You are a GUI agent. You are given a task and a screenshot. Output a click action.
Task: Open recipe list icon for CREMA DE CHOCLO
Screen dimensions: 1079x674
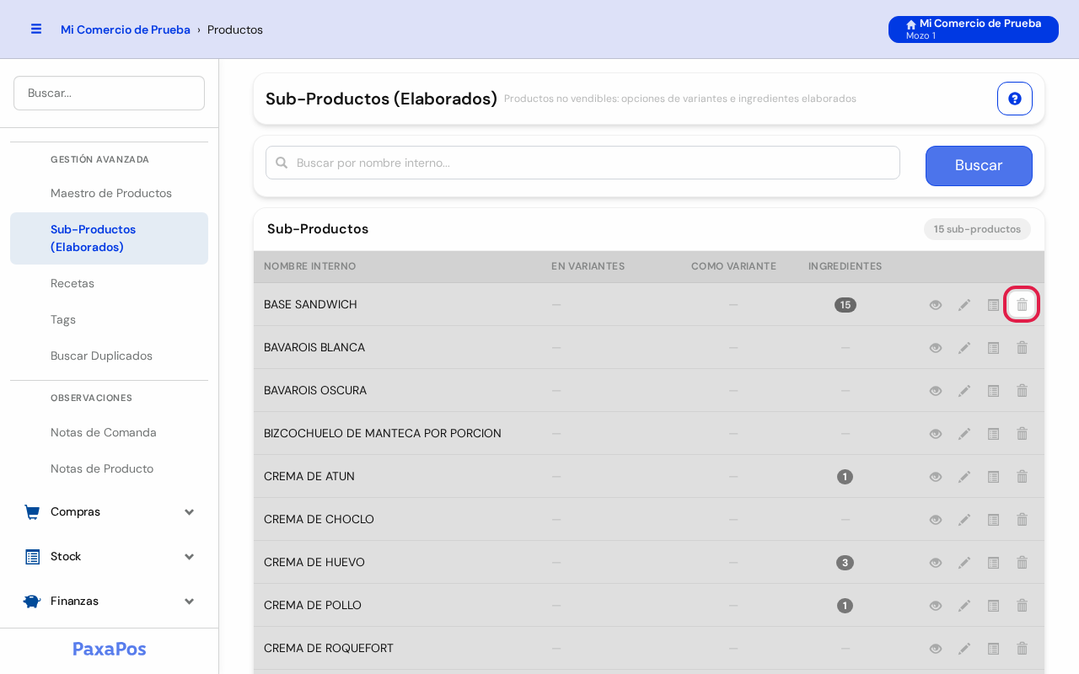[x=993, y=520]
